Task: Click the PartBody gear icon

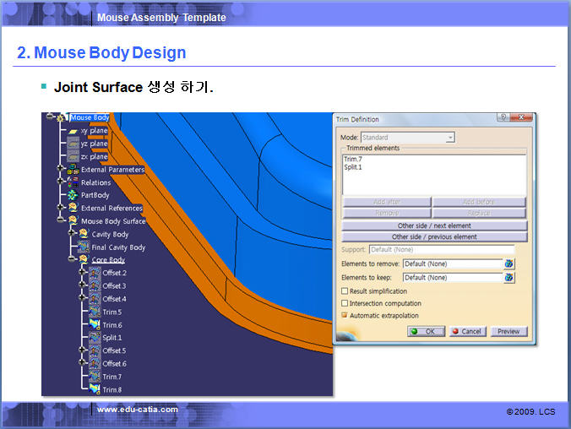Action: pyautogui.click(x=72, y=195)
